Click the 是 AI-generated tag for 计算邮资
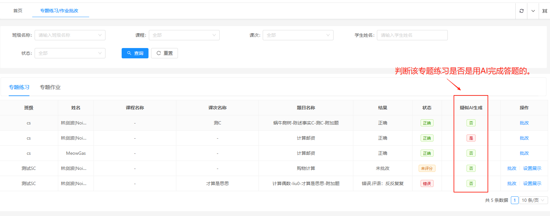The image size is (550, 216). click(x=471, y=138)
